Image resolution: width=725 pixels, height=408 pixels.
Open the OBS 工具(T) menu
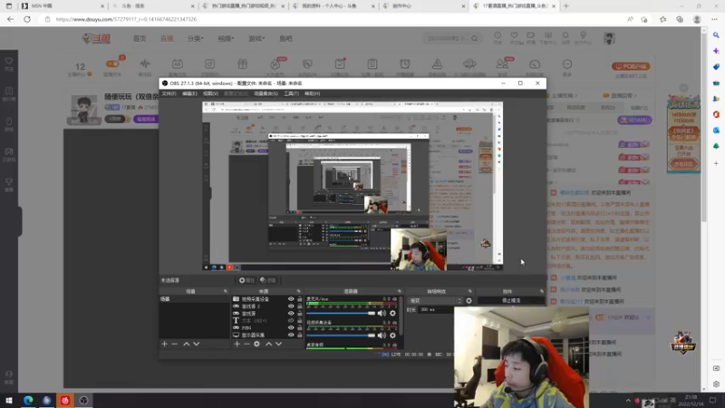tap(291, 93)
